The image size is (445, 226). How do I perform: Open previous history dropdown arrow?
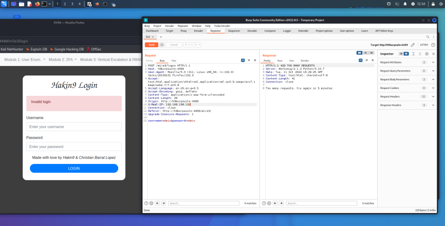[190, 45]
